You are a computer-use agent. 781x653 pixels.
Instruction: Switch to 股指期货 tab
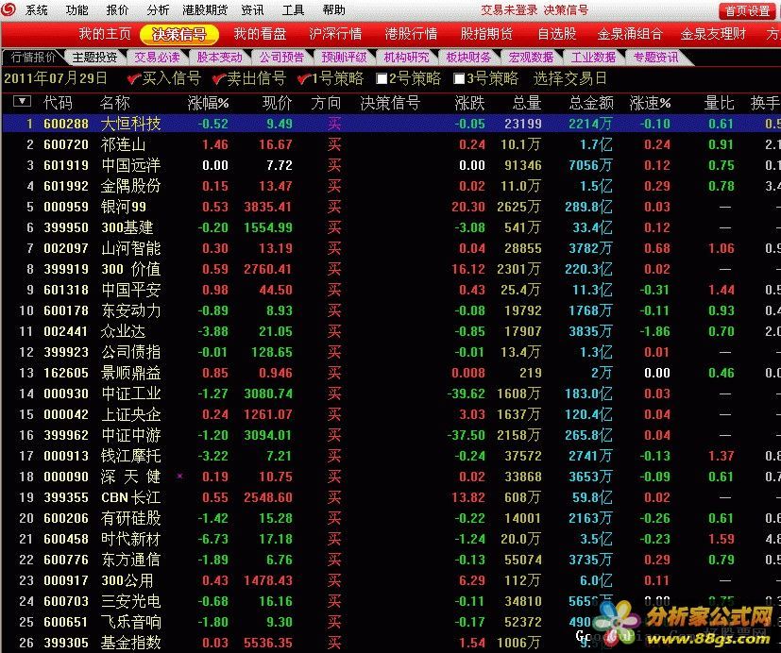pyautogui.click(x=486, y=34)
